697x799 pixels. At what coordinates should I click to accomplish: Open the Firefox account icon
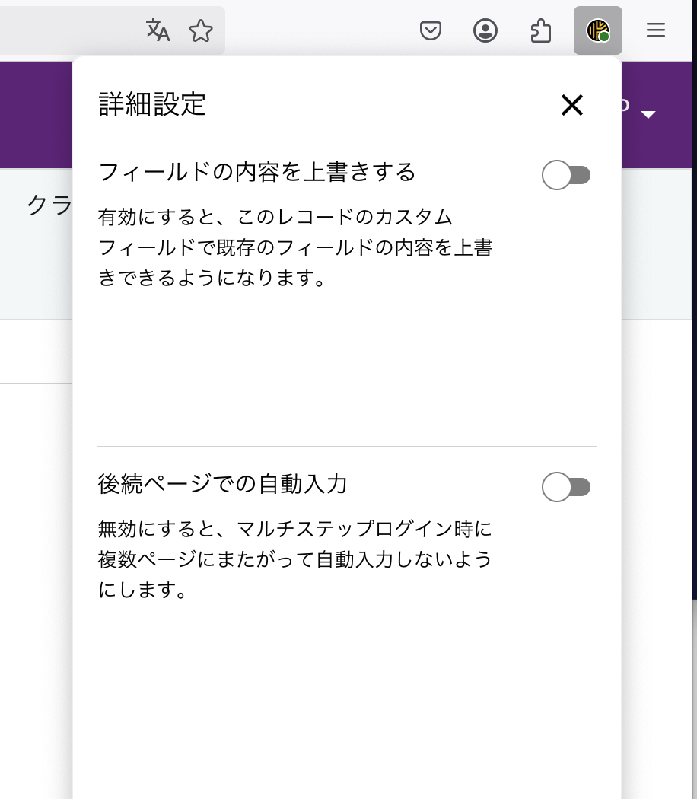coord(485,30)
